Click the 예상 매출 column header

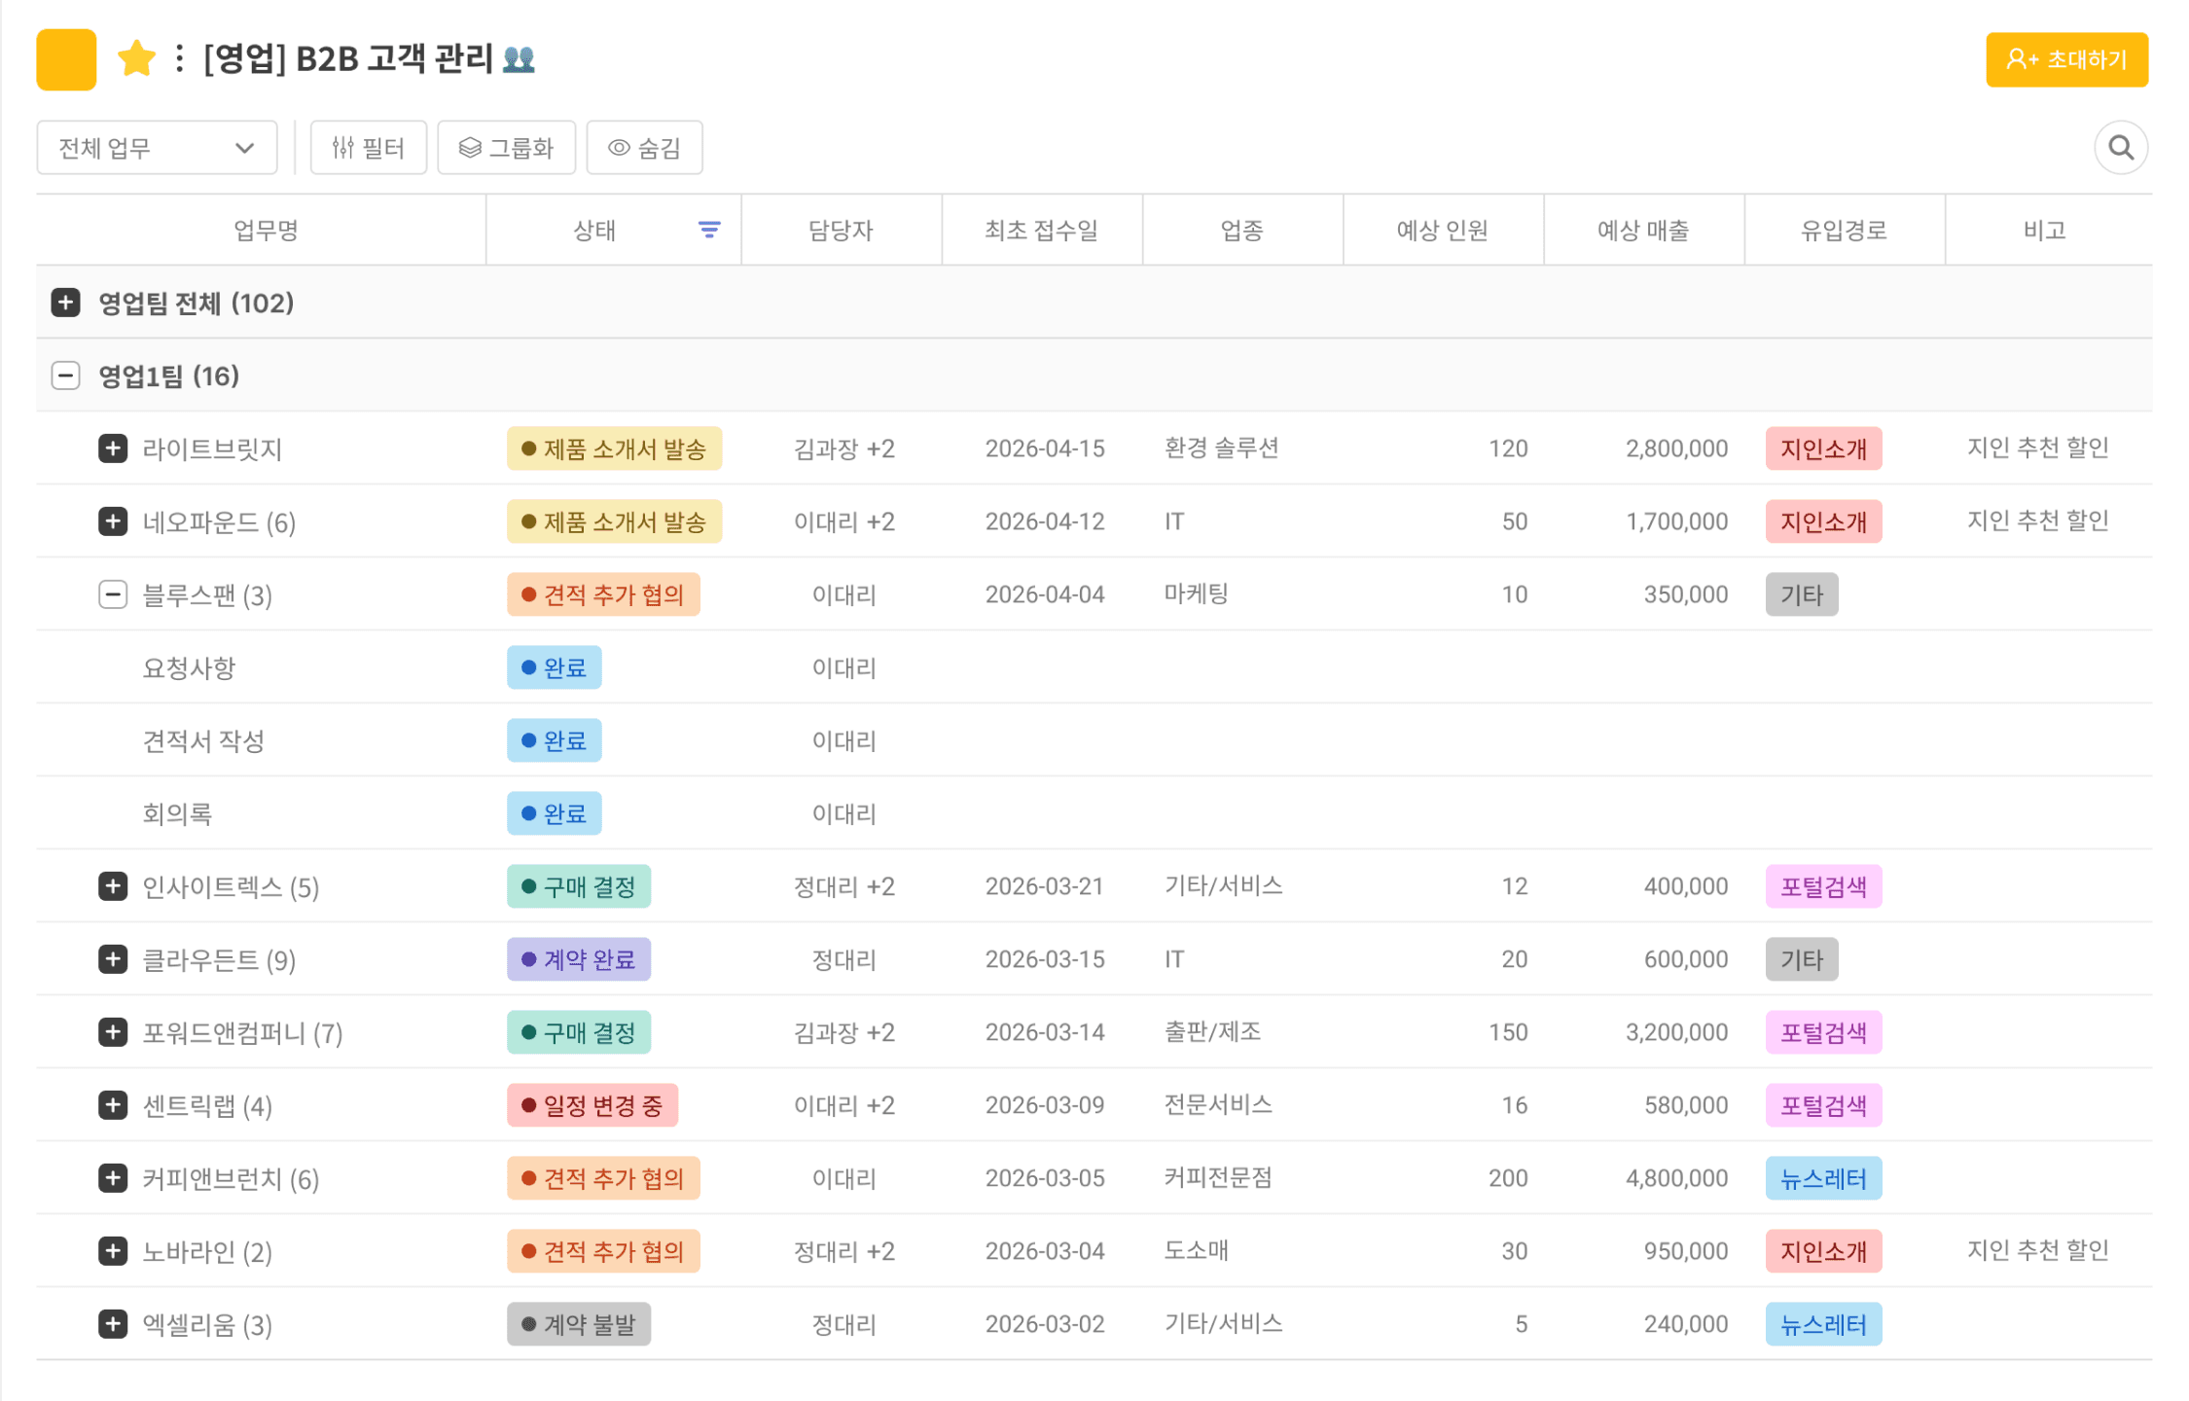(1642, 231)
